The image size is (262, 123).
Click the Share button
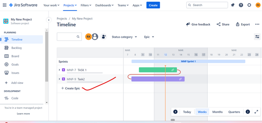(x=223, y=24)
